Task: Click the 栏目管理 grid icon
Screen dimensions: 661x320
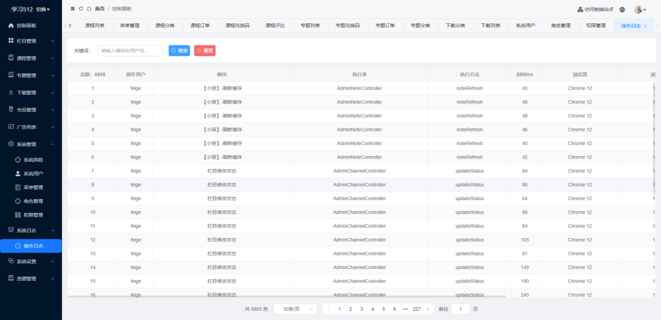Action: (12, 41)
